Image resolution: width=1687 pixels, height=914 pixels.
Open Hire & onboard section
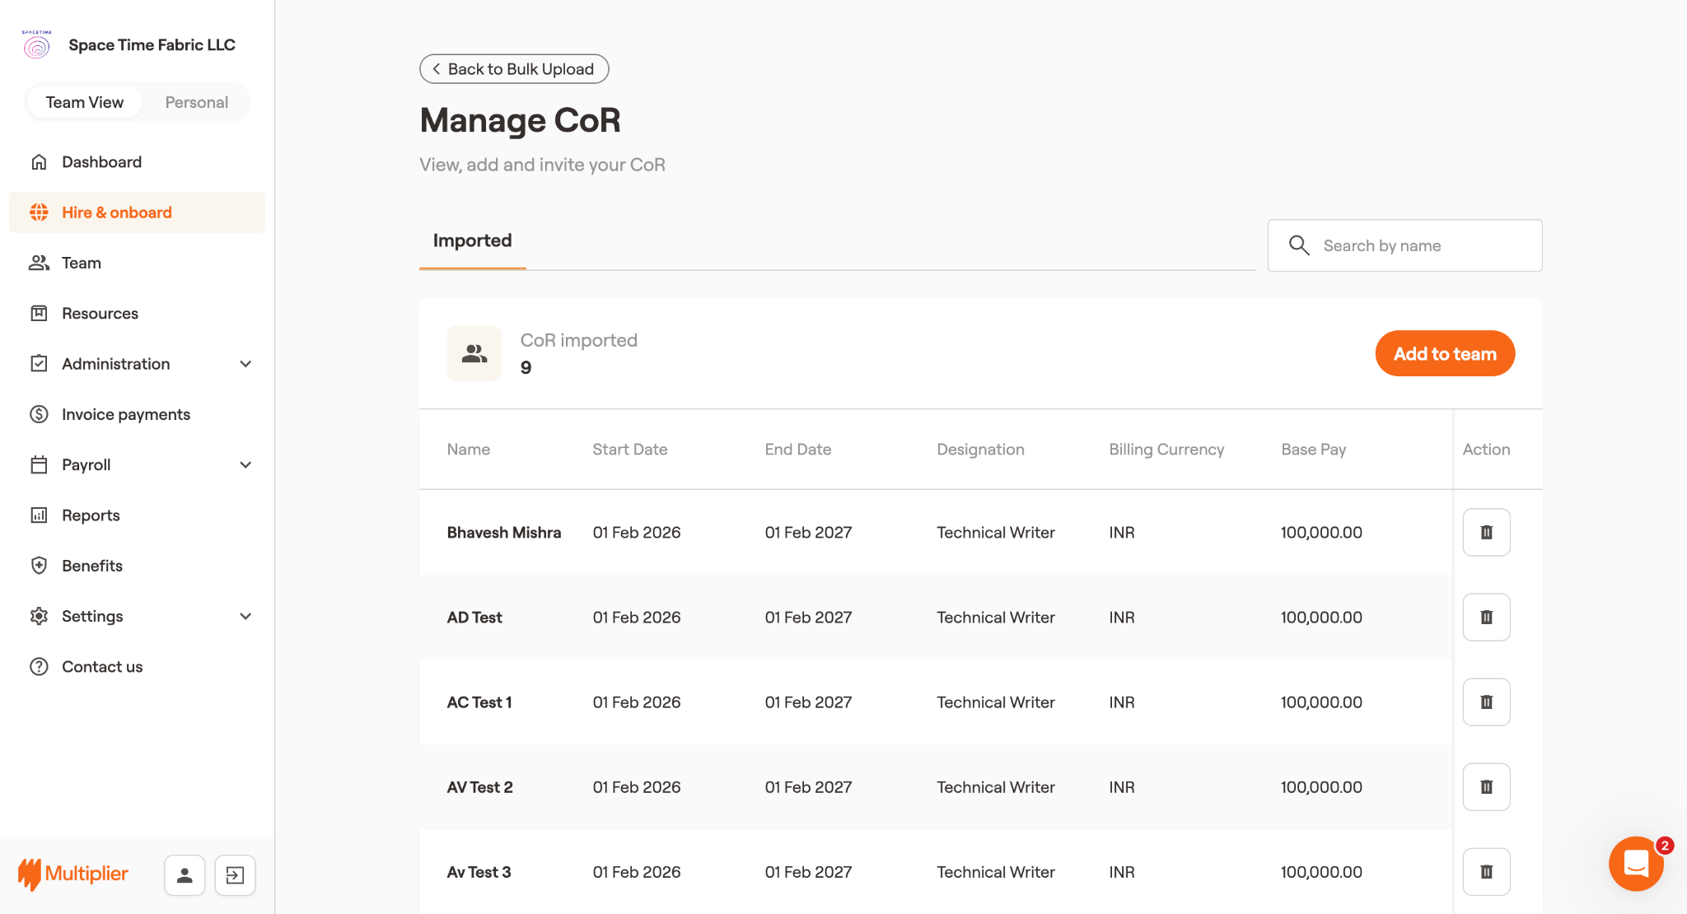[x=116, y=212]
